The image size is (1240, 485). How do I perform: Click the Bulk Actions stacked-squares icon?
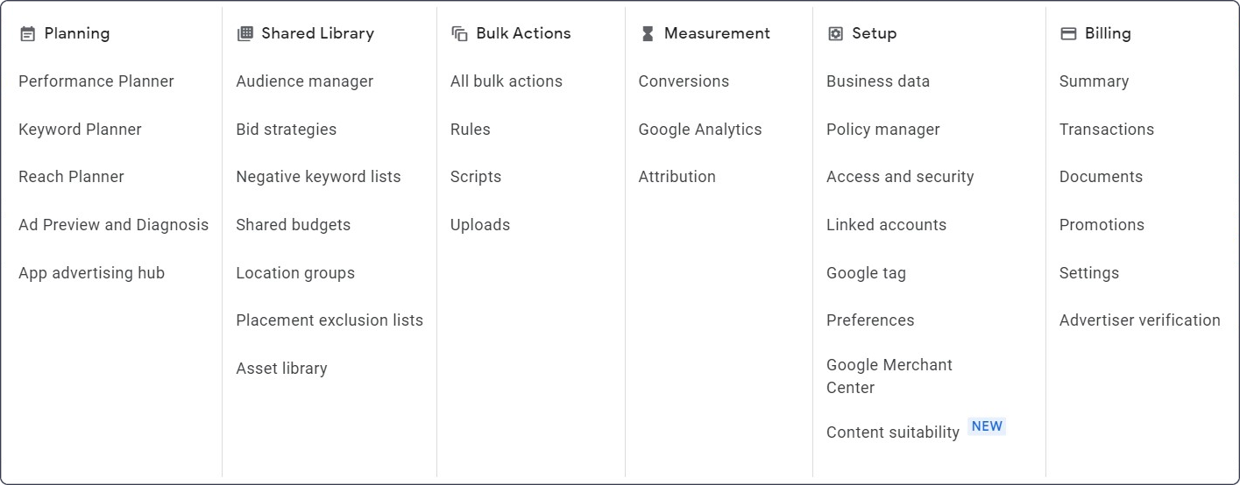pyautogui.click(x=459, y=34)
